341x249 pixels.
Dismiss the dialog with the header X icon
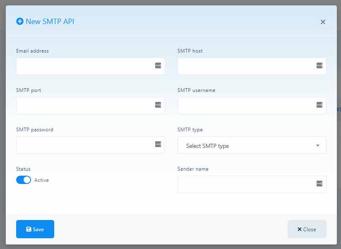pyautogui.click(x=323, y=22)
